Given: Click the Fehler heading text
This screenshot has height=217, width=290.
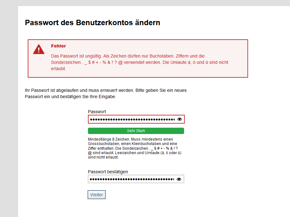Looking at the screenshot, I should (x=58, y=46).
